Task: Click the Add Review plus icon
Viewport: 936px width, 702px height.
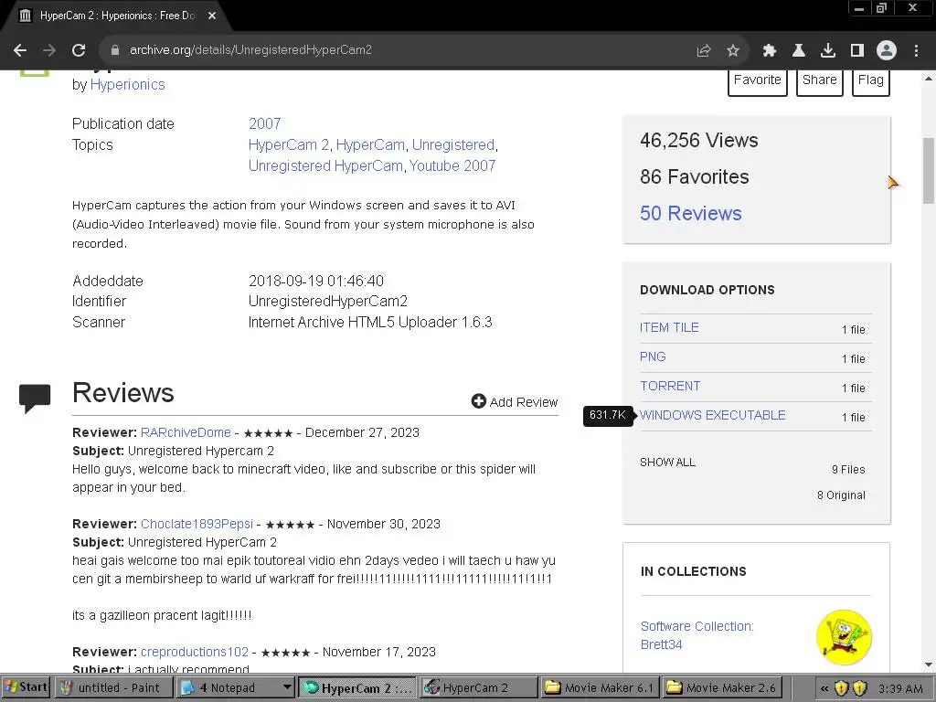Action: 478,401
